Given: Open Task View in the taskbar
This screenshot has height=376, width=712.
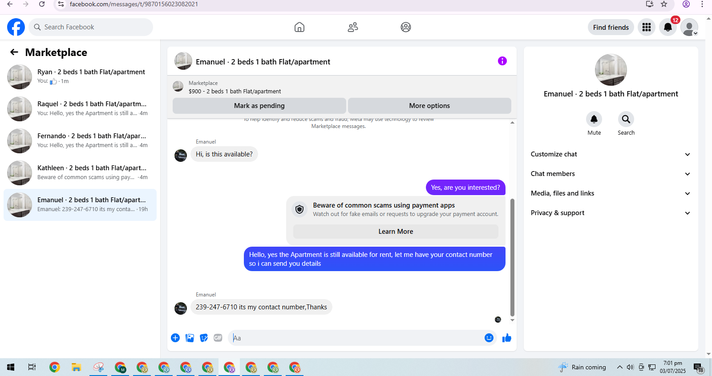Looking at the screenshot, I should tap(32, 367).
